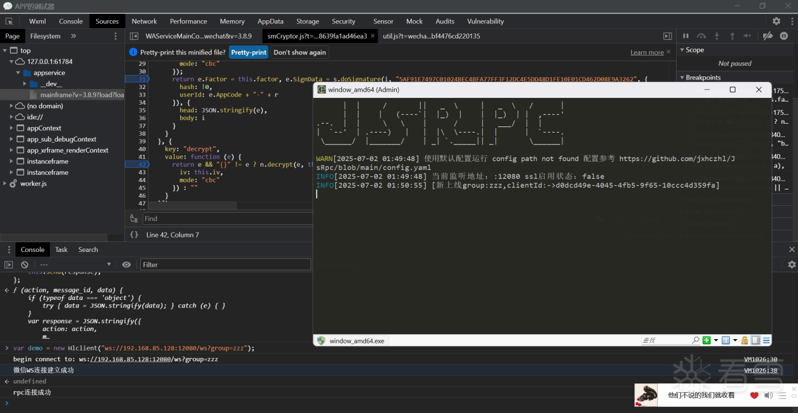Click the console Filter input field
The height and width of the screenshot is (413, 798).
click(226, 265)
